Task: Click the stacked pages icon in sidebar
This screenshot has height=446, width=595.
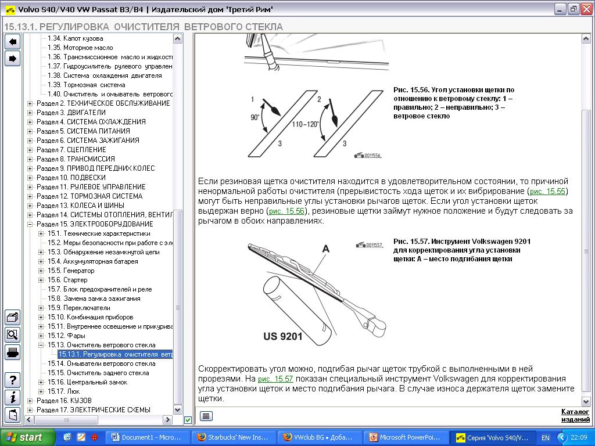Action: tap(12, 317)
